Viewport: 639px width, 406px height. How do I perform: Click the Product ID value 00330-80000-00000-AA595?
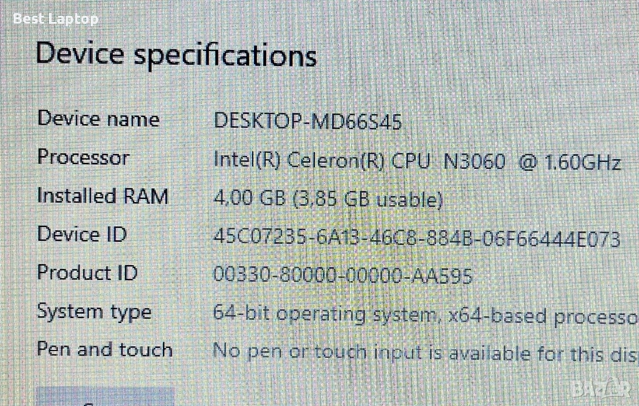click(343, 275)
